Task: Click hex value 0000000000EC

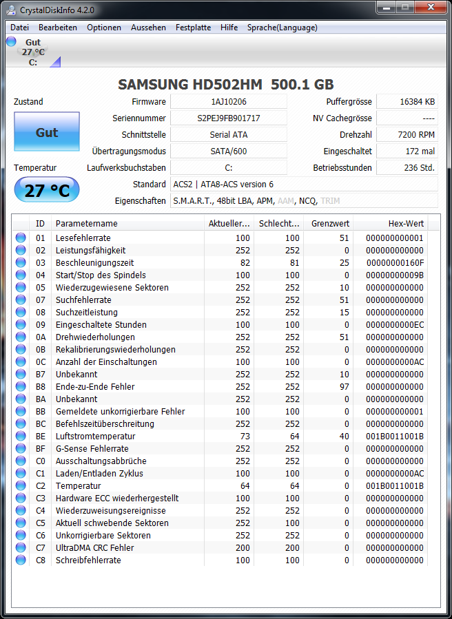Action: [x=395, y=324]
